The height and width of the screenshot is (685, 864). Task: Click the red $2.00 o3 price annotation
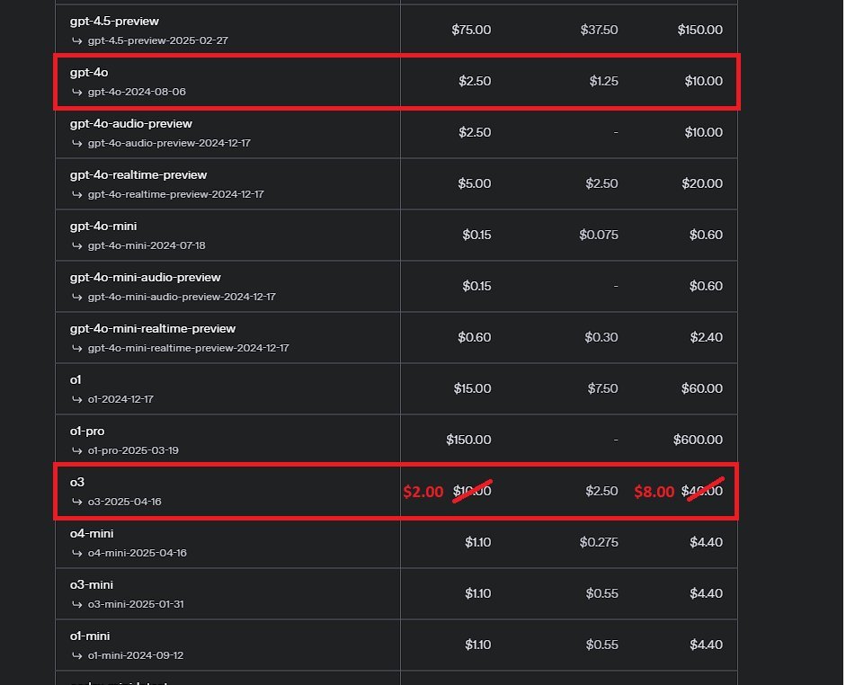tap(423, 492)
